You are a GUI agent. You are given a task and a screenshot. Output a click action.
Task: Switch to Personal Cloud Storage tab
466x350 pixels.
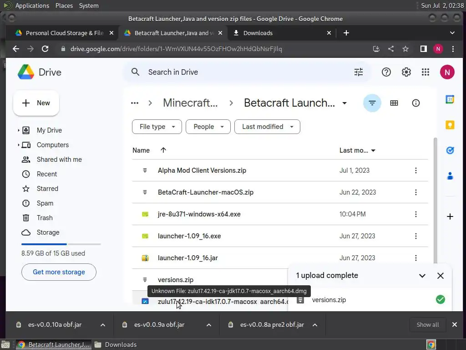[61, 33]
